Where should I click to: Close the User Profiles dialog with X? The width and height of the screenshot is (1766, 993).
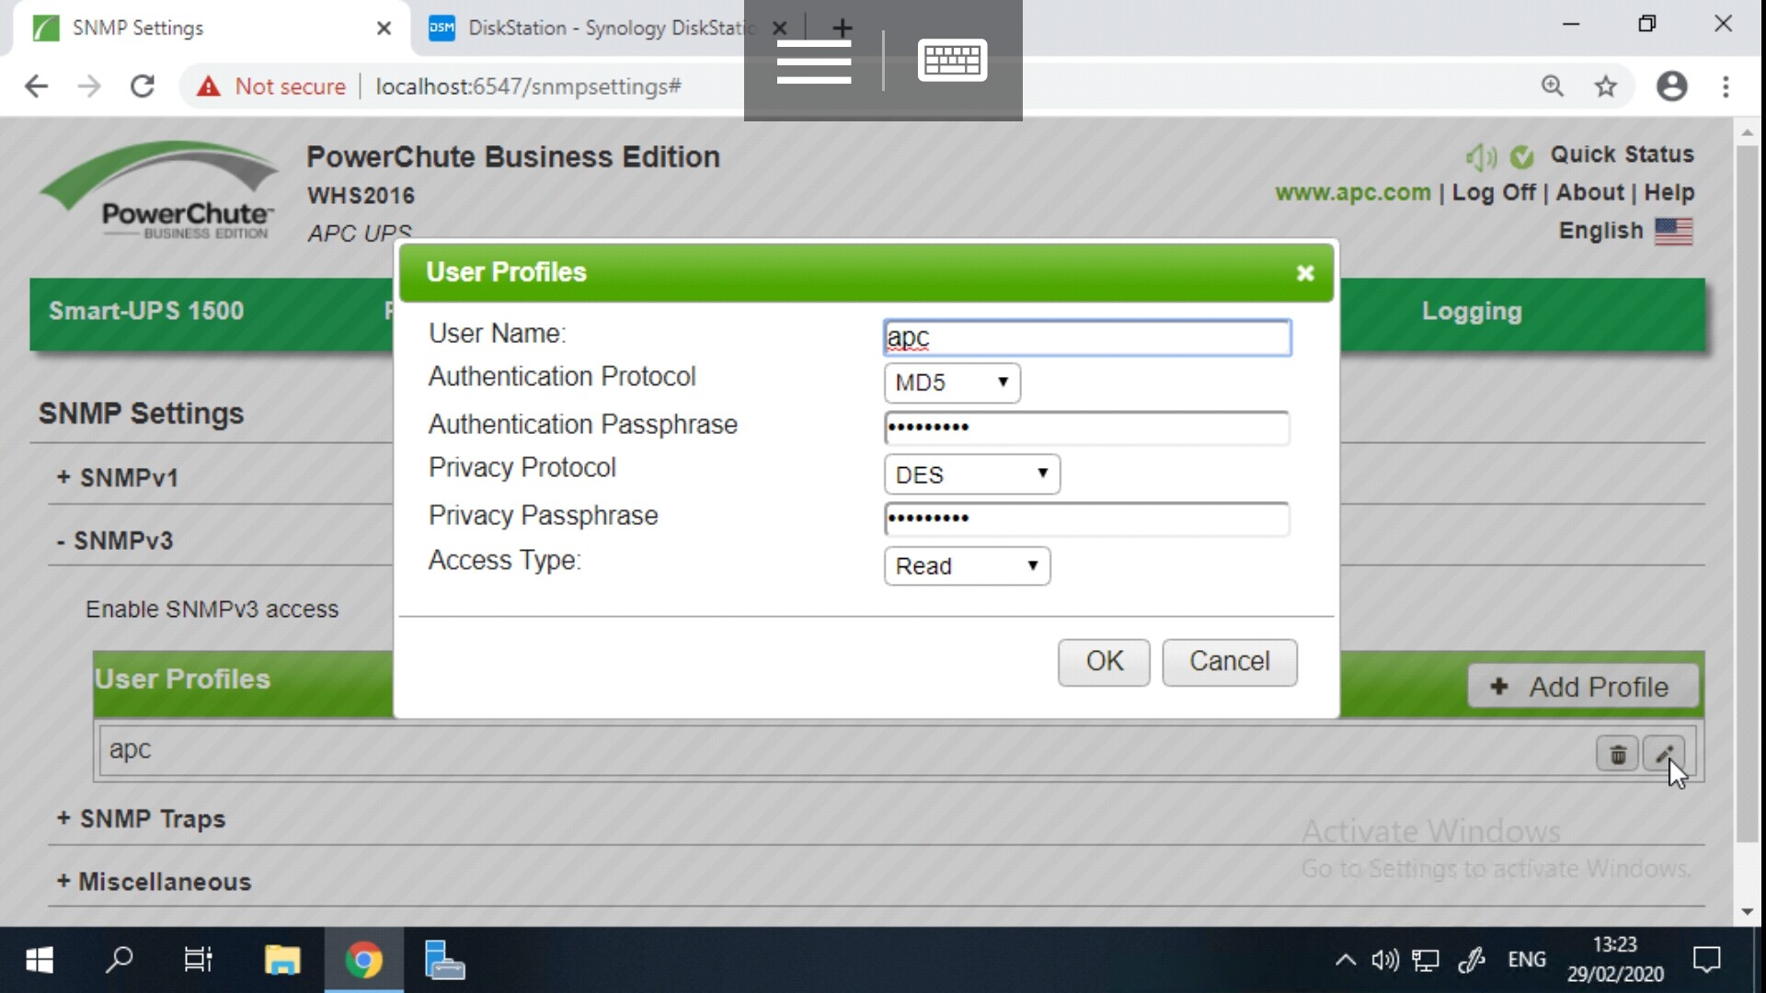(1304, 273)
